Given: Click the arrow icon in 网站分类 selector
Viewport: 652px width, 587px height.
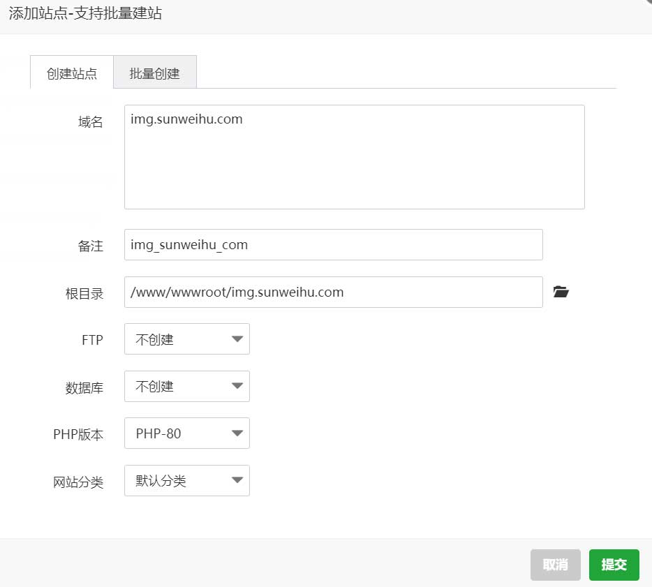Looking at the screenshot, I should (237, 481).
